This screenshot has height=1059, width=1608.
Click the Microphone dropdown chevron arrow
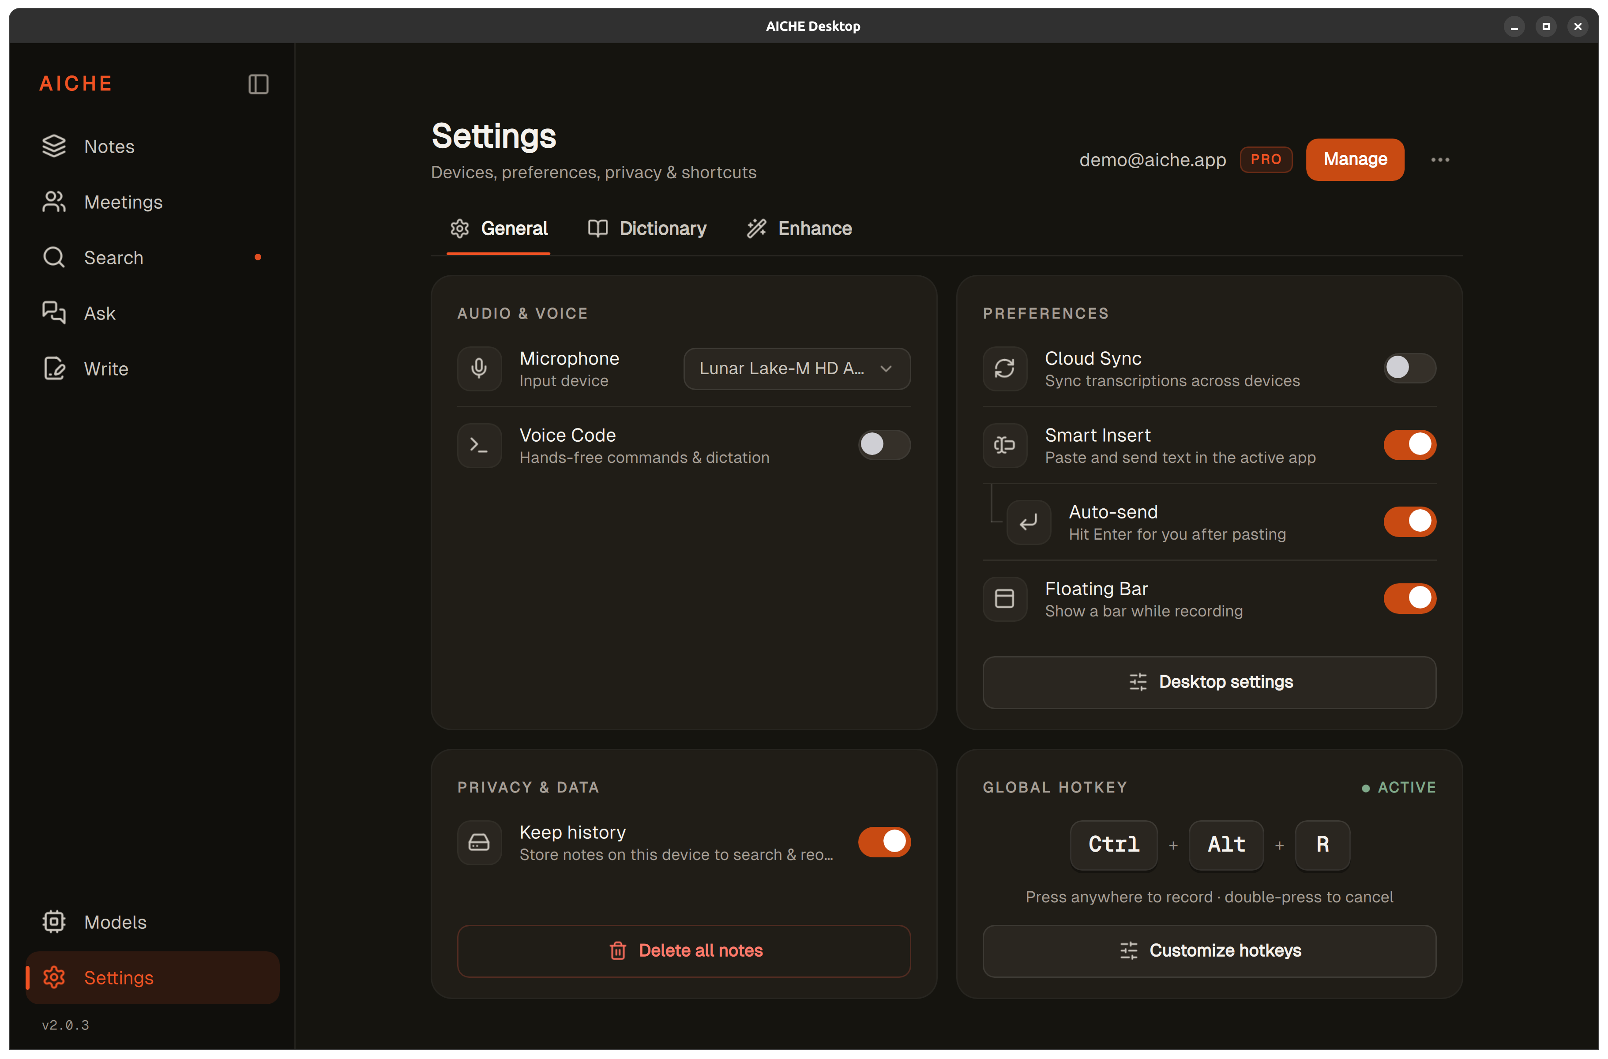point(886,369)
